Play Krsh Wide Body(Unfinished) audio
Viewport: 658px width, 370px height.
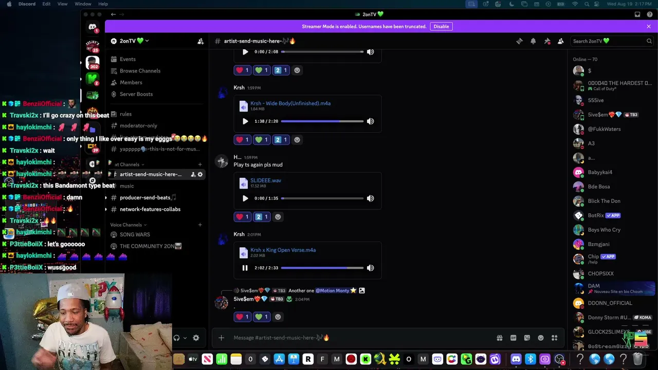[x=245, y=121]
